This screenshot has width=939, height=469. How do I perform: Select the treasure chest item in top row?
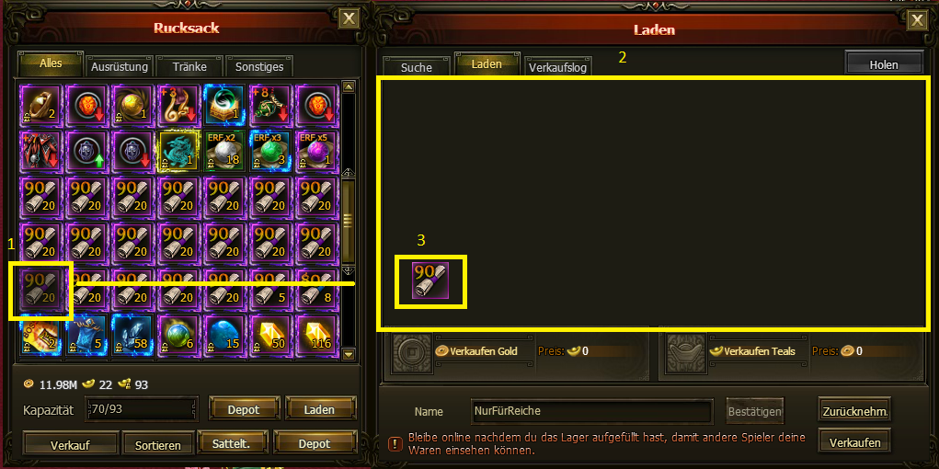224,105
